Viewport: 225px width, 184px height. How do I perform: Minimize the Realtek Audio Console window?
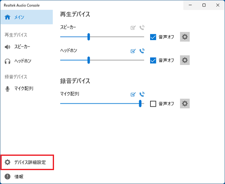[x=190, y=5]
